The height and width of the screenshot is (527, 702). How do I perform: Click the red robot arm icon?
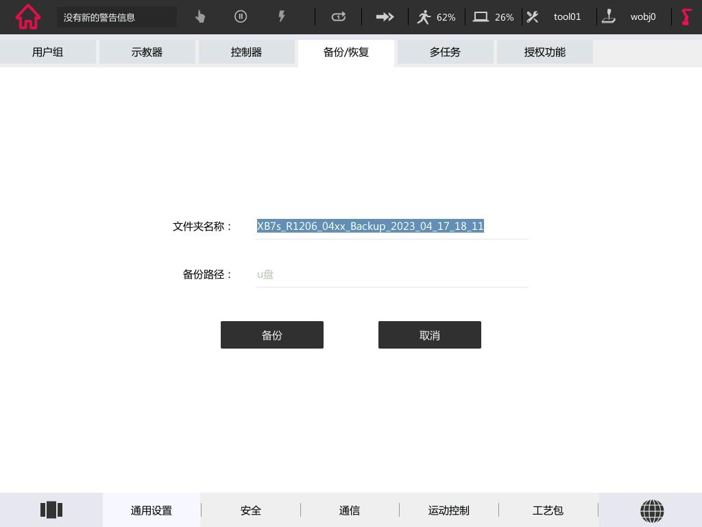(686, 16)
